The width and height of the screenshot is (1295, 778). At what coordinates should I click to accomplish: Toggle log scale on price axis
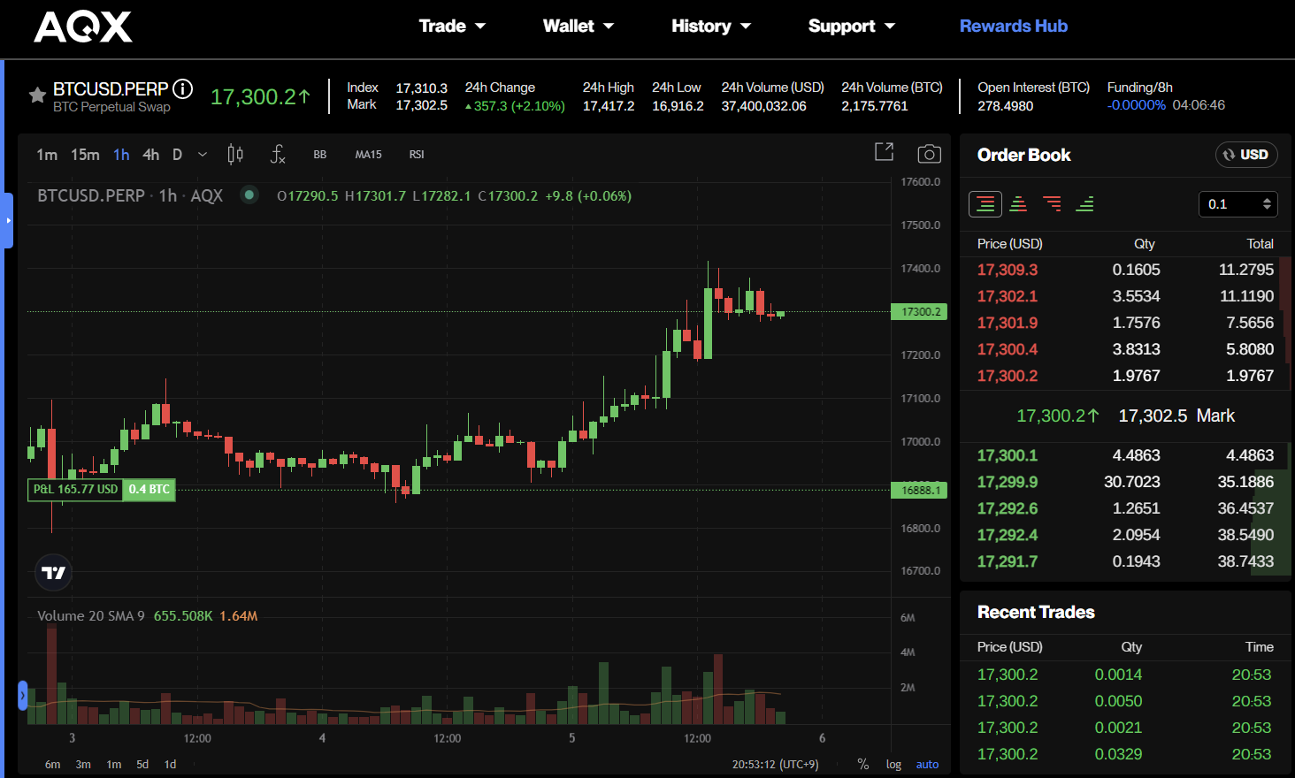pyautogui.click(x=893, y=765)
